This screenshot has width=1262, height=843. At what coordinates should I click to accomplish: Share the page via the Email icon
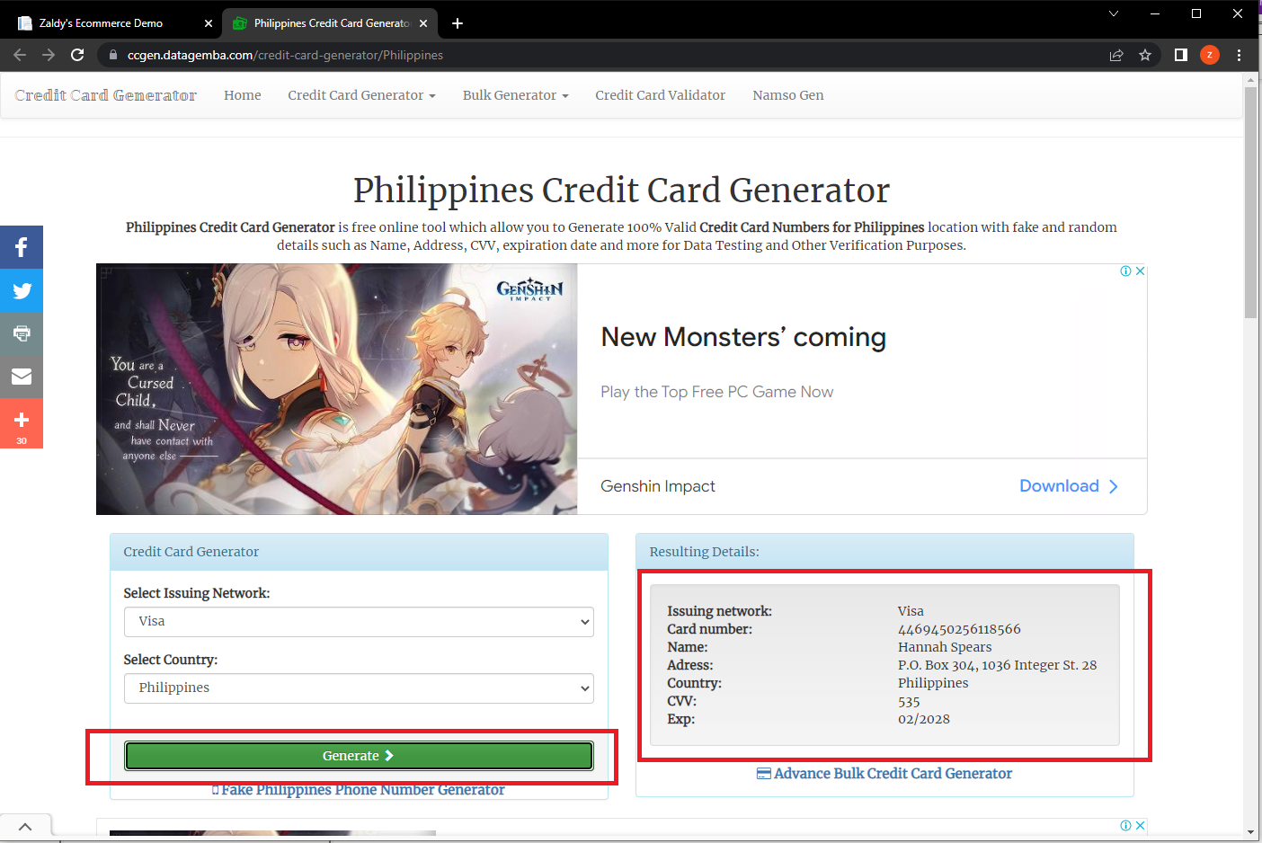[x=21, y=377]
